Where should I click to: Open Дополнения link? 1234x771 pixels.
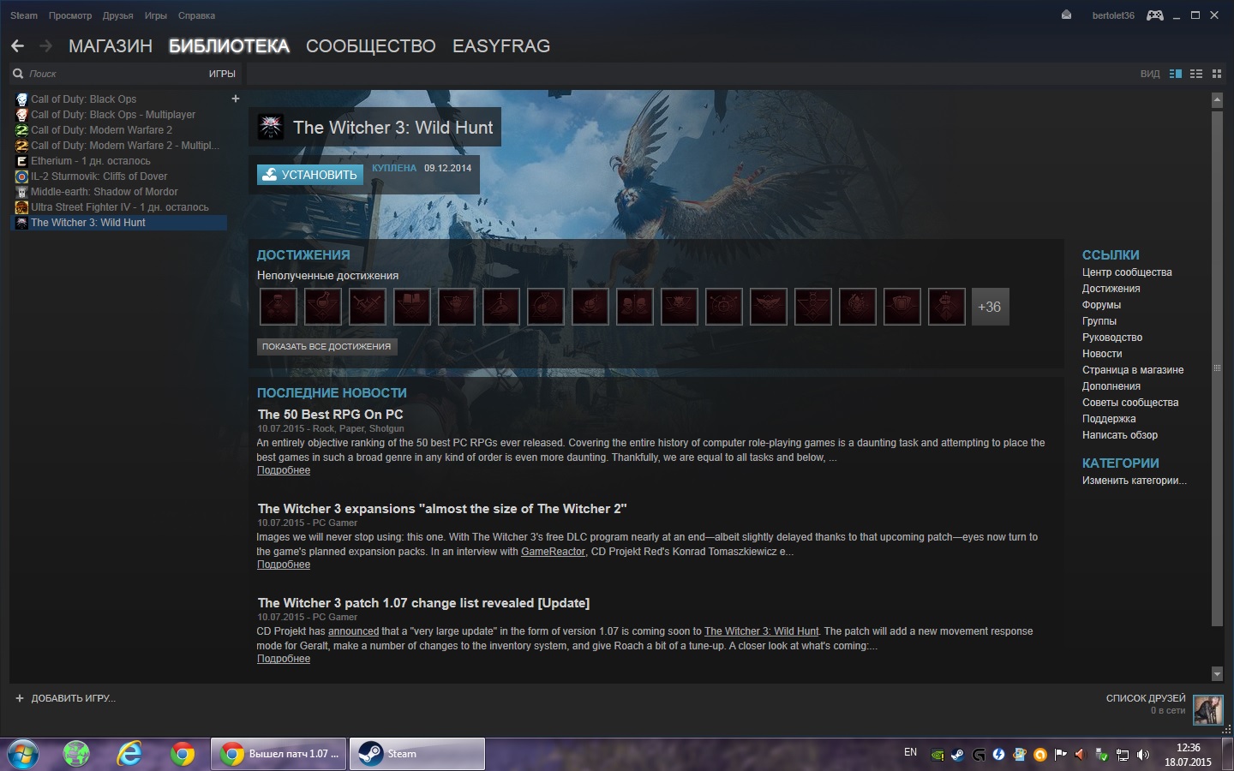1111,386
